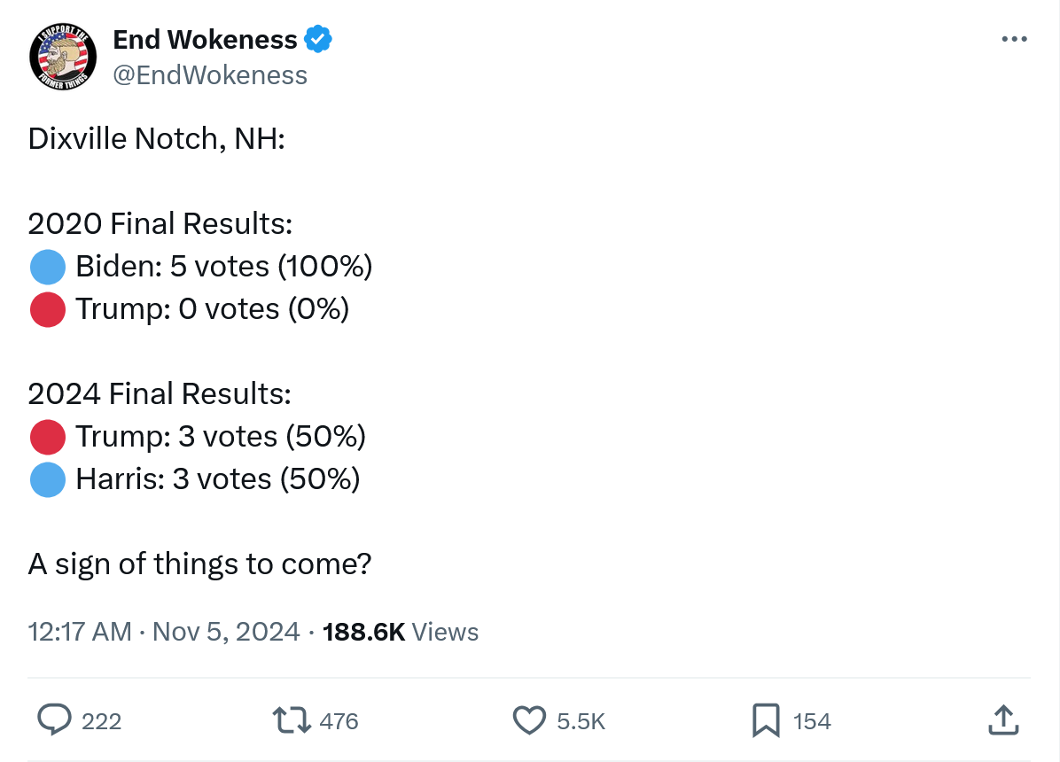Open the End Wokeness profile picture
Viewport: 1060px width, 762px height.
pyautogui.click(x=61, y=57)
